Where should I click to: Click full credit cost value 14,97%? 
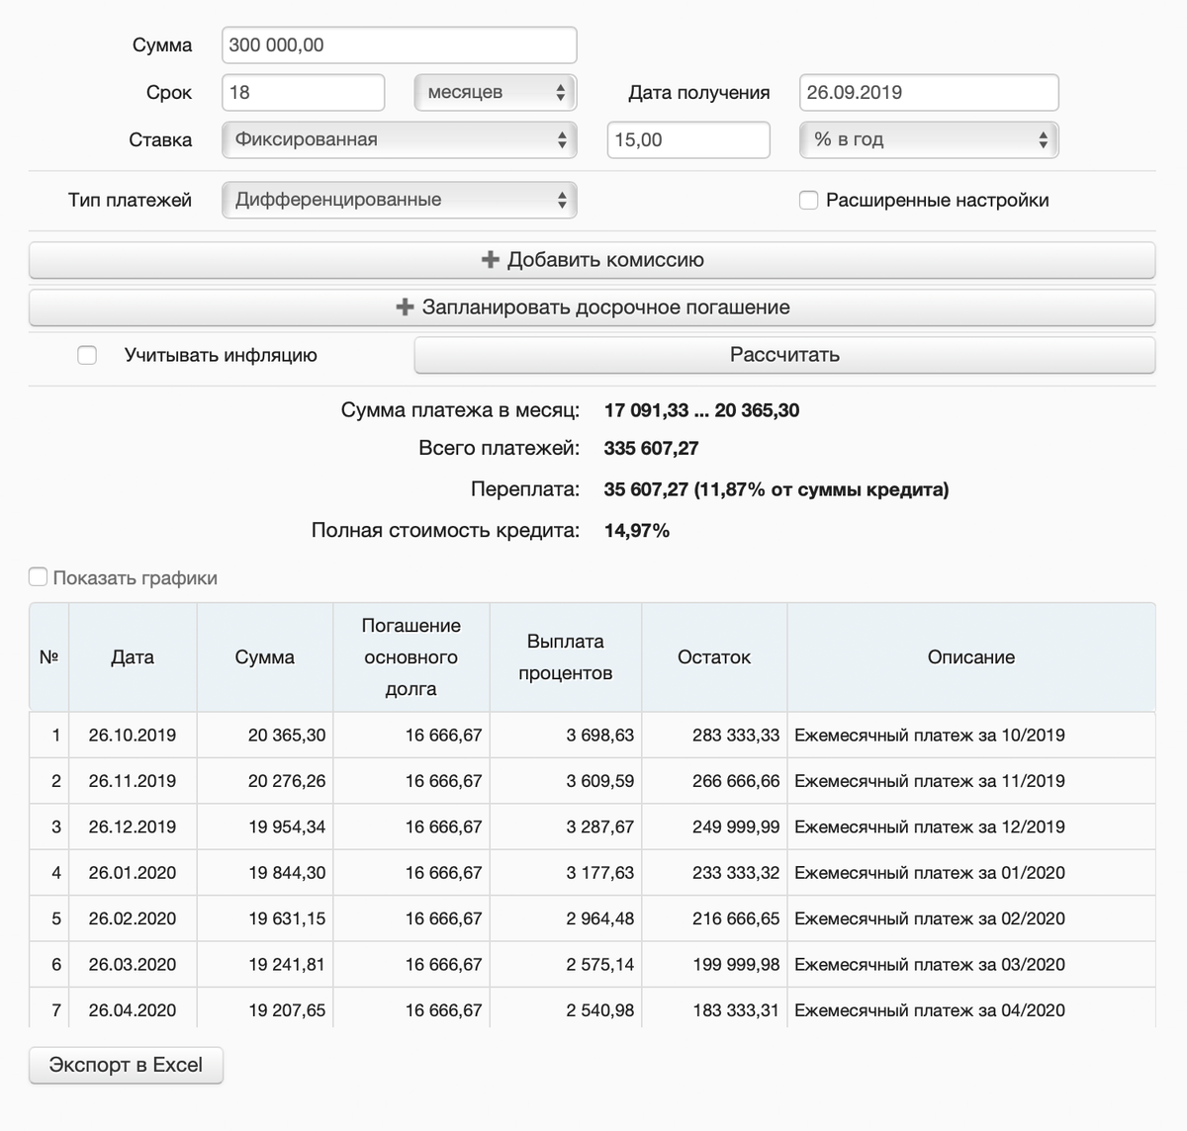tap(637, 531)
